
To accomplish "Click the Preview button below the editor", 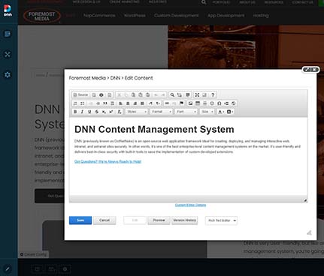I will [159, 220].
